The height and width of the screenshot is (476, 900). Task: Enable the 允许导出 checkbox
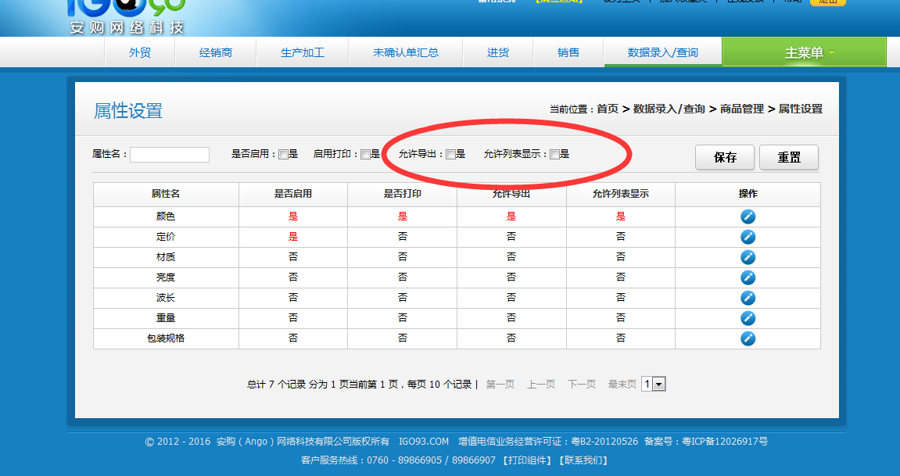(x=450, y=155)
